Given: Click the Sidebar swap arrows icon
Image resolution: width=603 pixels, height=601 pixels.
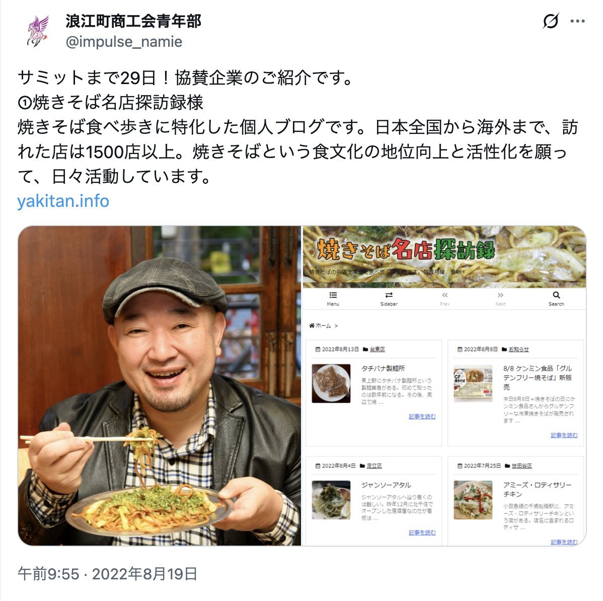Looking at the screenshot, I should (x=389, y=295).
